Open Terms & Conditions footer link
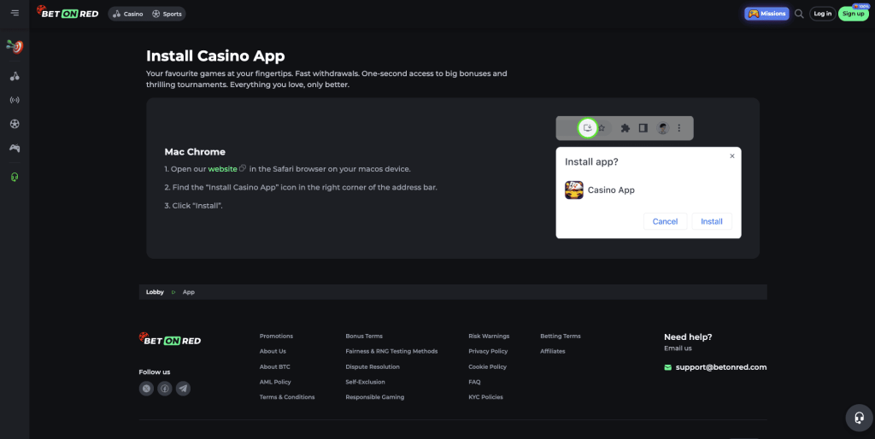 point(287,396)
